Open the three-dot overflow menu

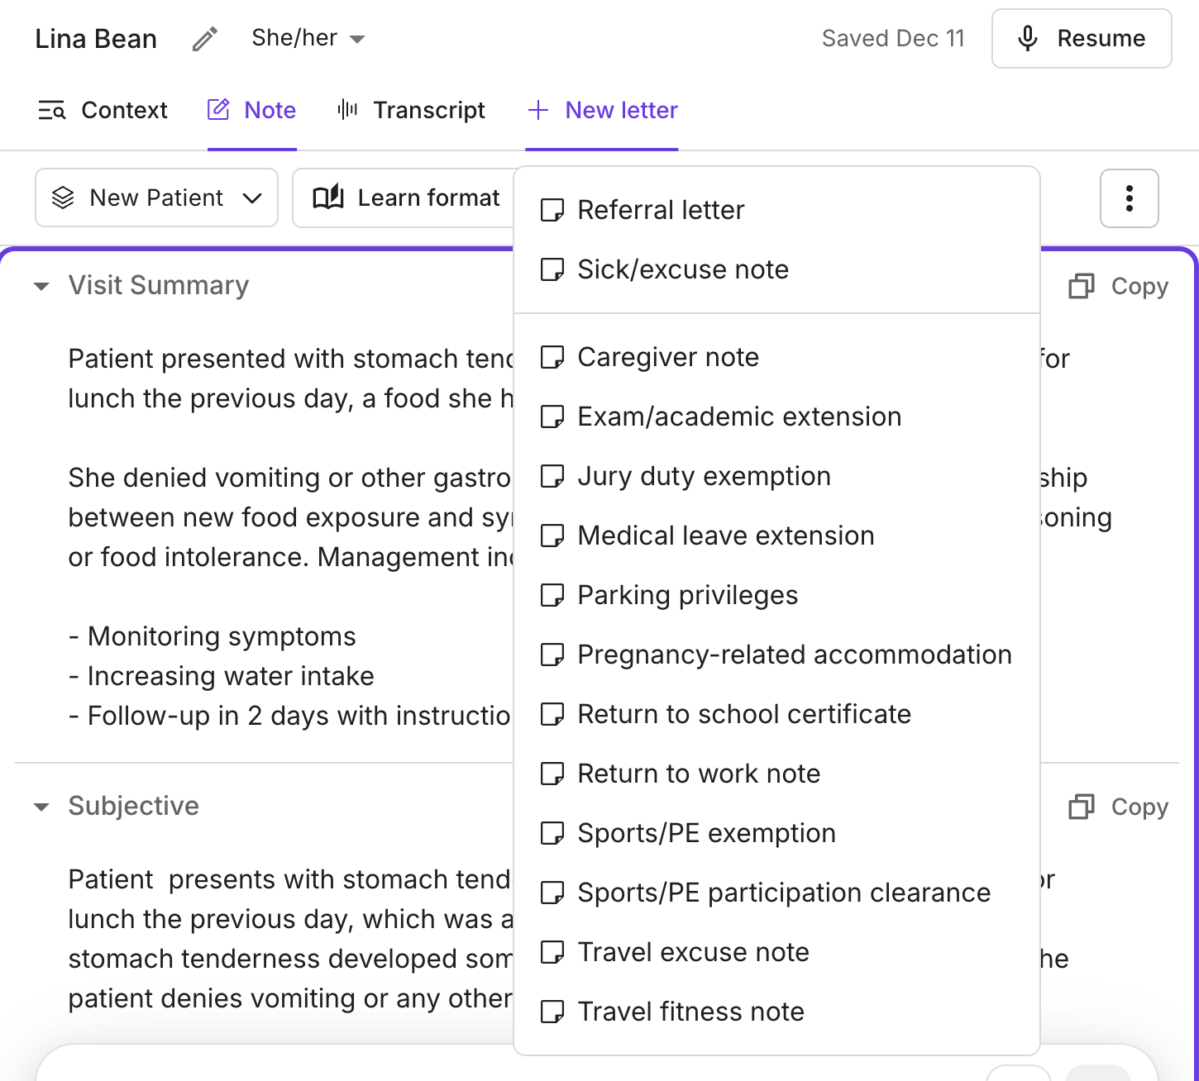[1130, 198]
